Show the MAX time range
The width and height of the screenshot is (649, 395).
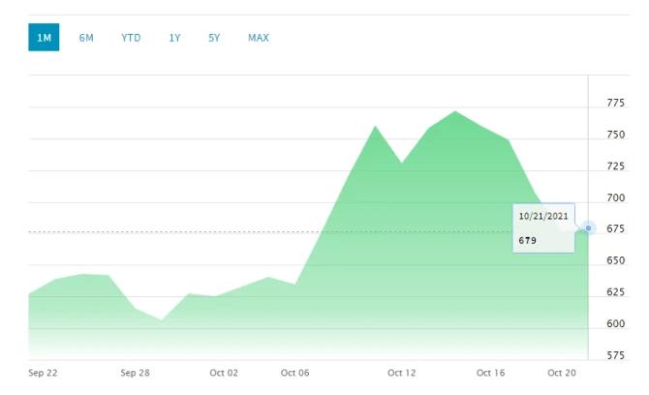259,38
